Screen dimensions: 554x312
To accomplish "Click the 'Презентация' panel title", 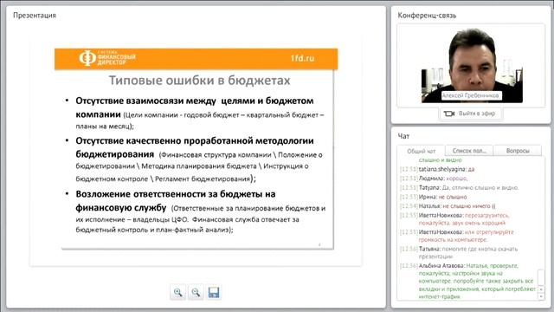I will point(35,16).
